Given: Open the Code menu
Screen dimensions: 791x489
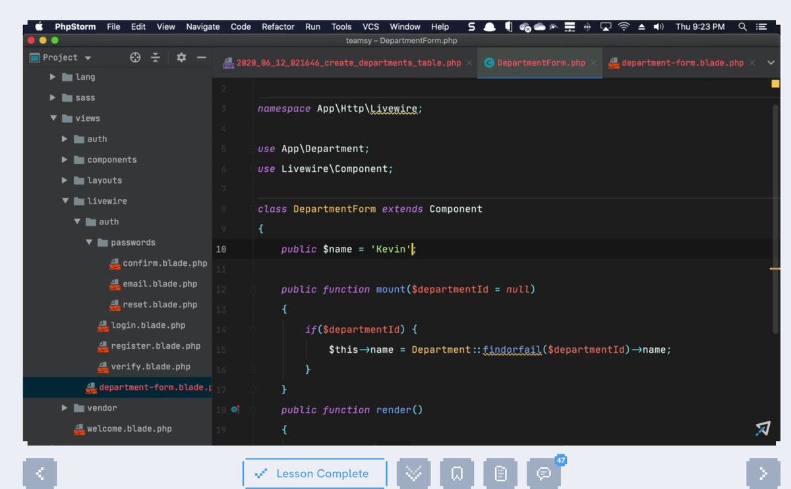Looking at the screenshot, I should [241, 27].
